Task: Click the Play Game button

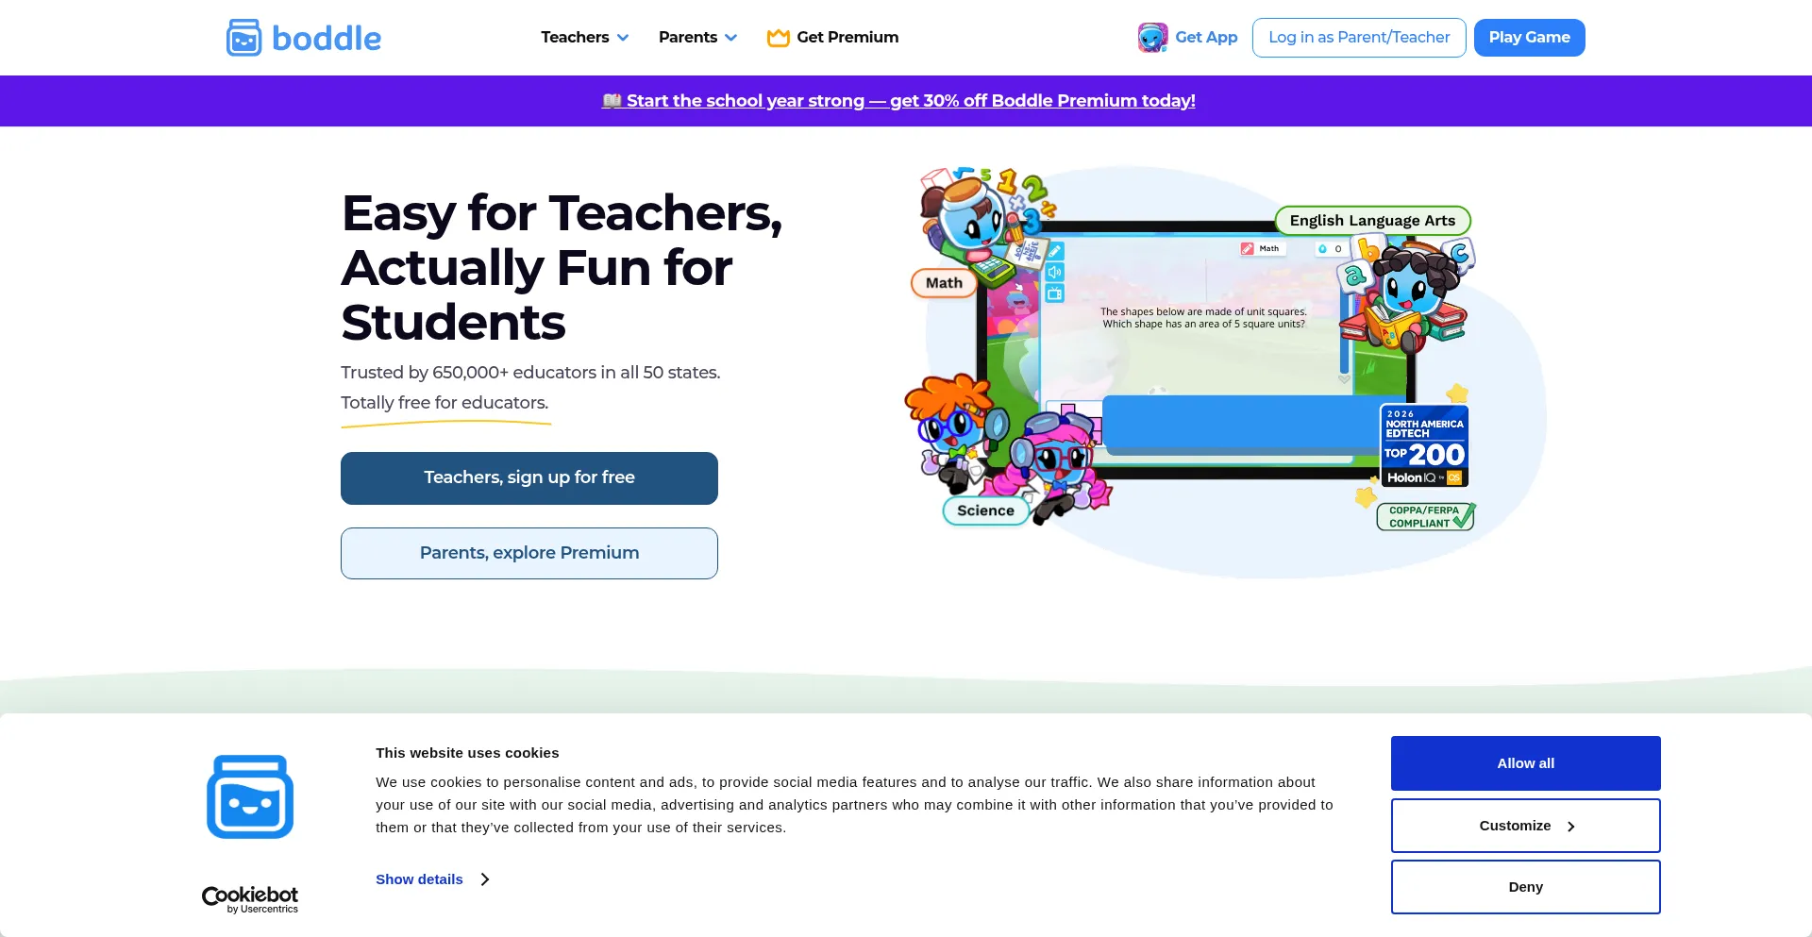Action: click(1530, 38)
